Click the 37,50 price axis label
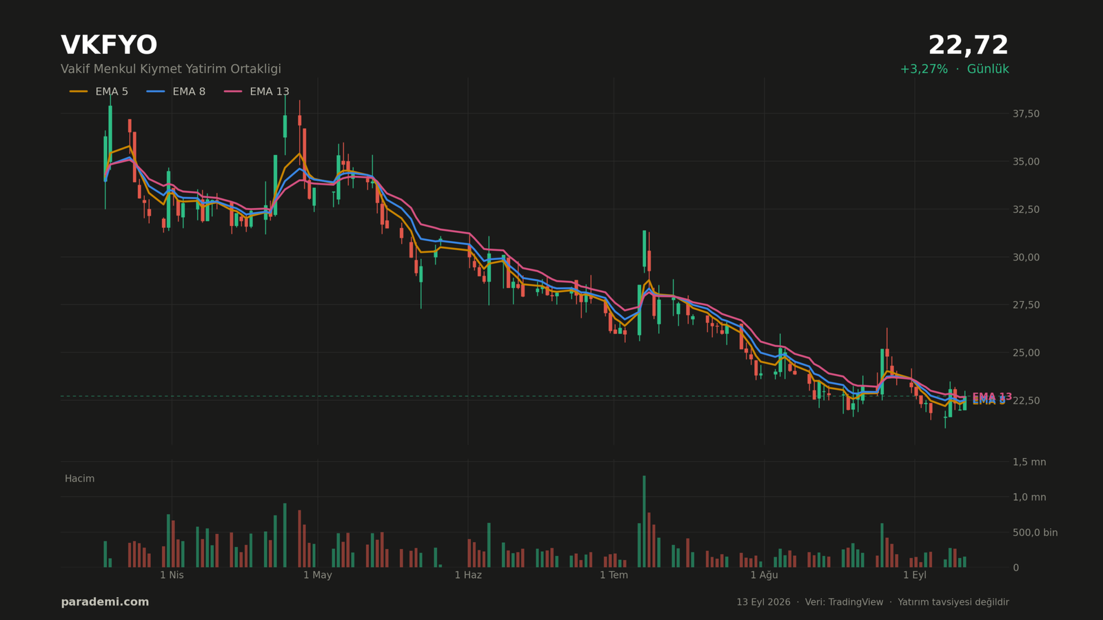The image size is (1103, 620). pyautogui.click(x=1026, y=114)
